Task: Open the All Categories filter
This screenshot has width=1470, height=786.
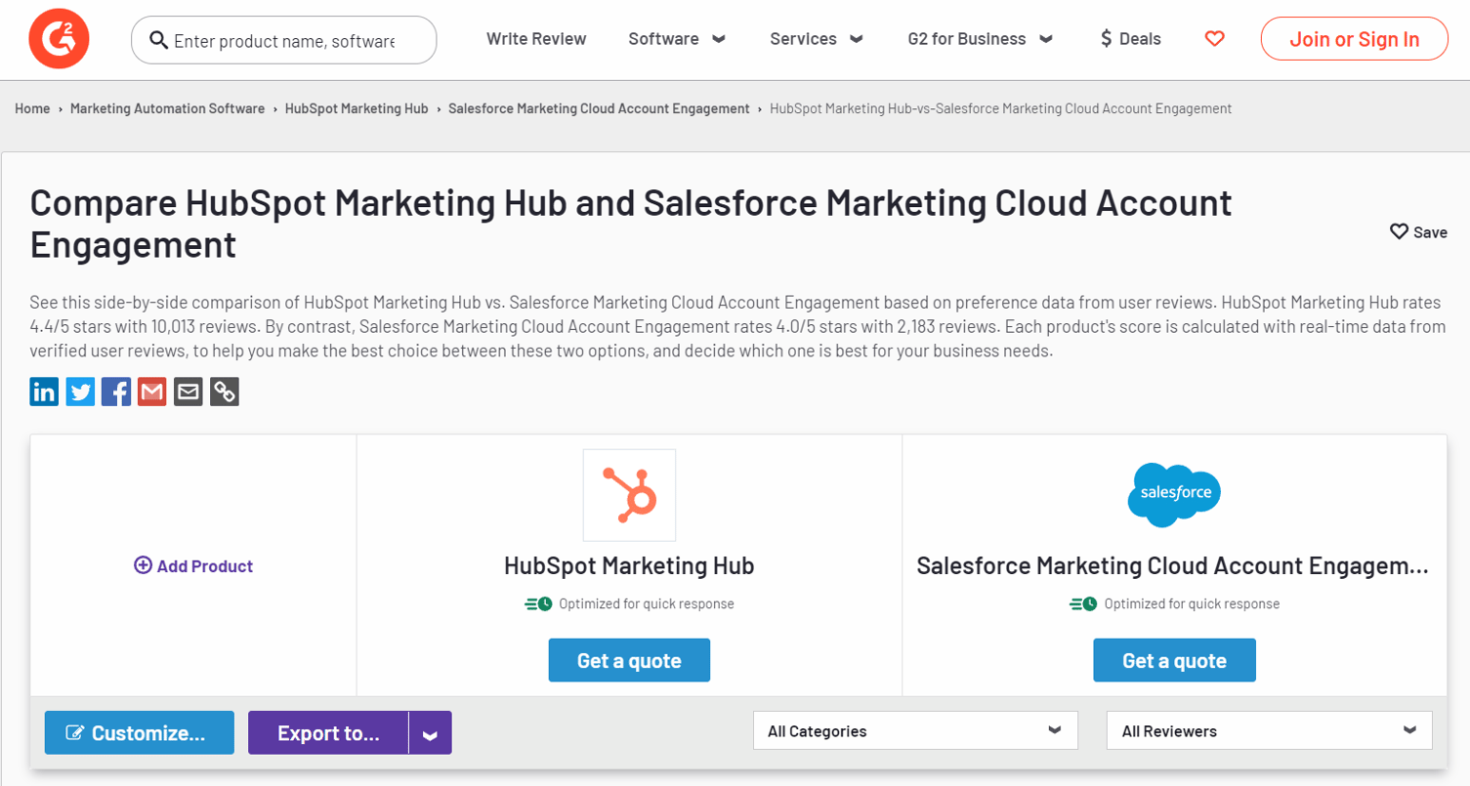Action: click(914, 729)
